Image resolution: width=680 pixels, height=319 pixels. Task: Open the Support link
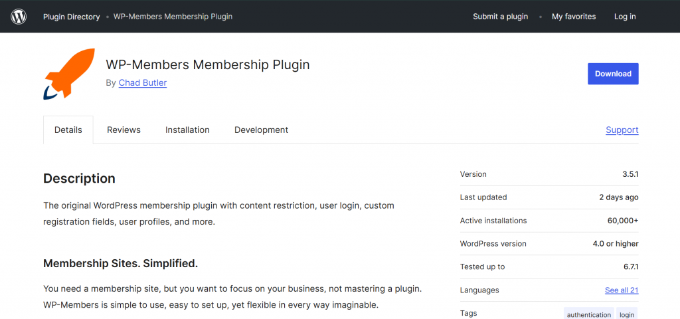click(x=622, y=130)
